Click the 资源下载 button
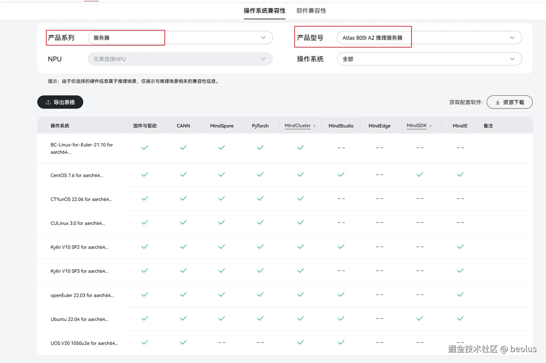This screenshot has height=363, width=546. tap(509, 102)
